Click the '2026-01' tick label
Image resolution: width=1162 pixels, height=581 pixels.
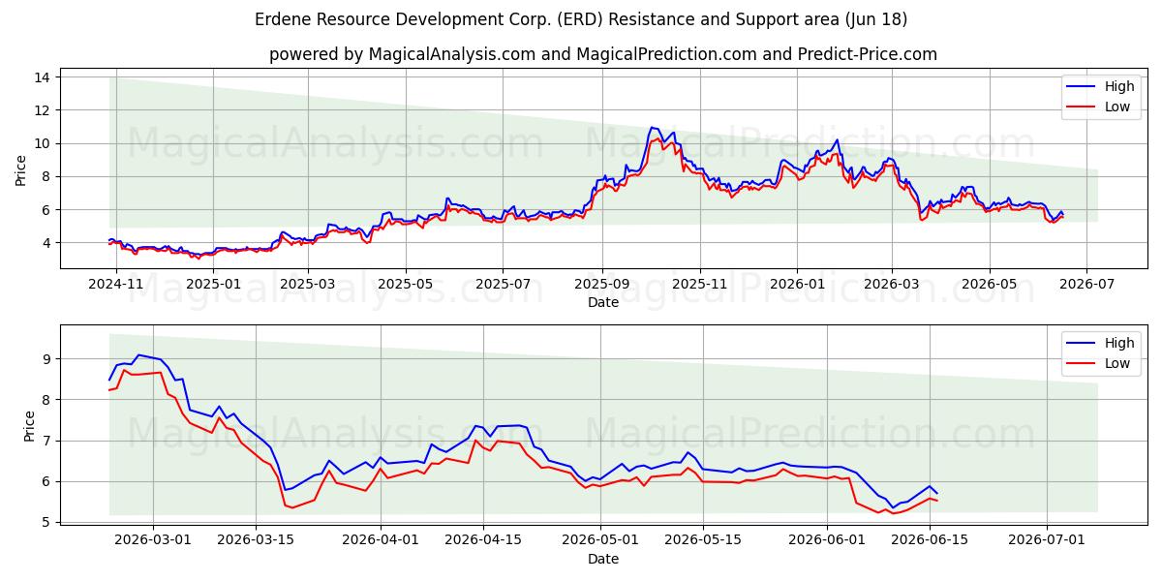tap(797, 284)
